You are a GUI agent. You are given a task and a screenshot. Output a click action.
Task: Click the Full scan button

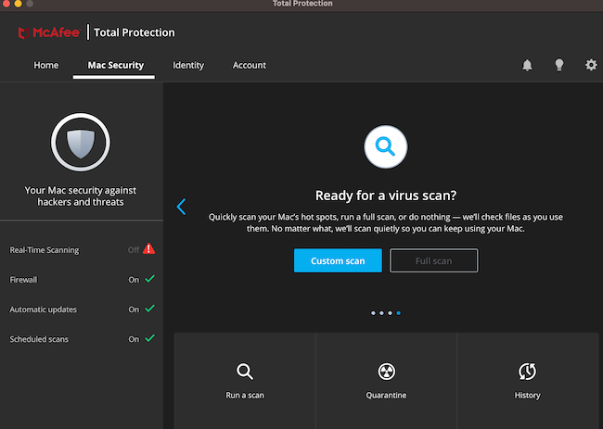[x=434, y=260]
